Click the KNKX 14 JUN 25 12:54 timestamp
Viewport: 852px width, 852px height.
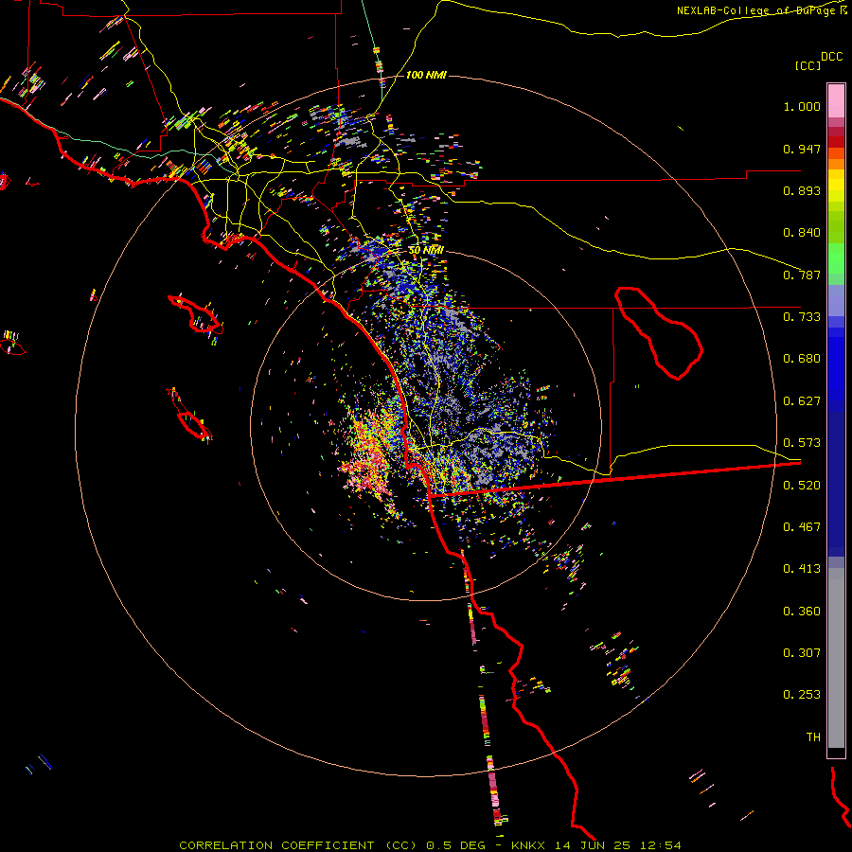click(x=596, y=845)
